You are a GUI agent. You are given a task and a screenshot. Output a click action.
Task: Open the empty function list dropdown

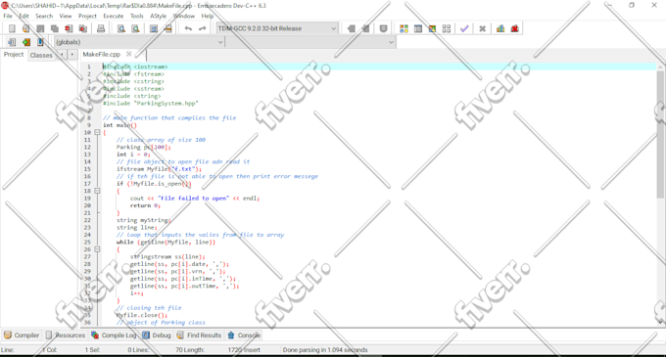[310, 42]
